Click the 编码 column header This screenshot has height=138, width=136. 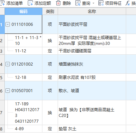click(23, 11)
